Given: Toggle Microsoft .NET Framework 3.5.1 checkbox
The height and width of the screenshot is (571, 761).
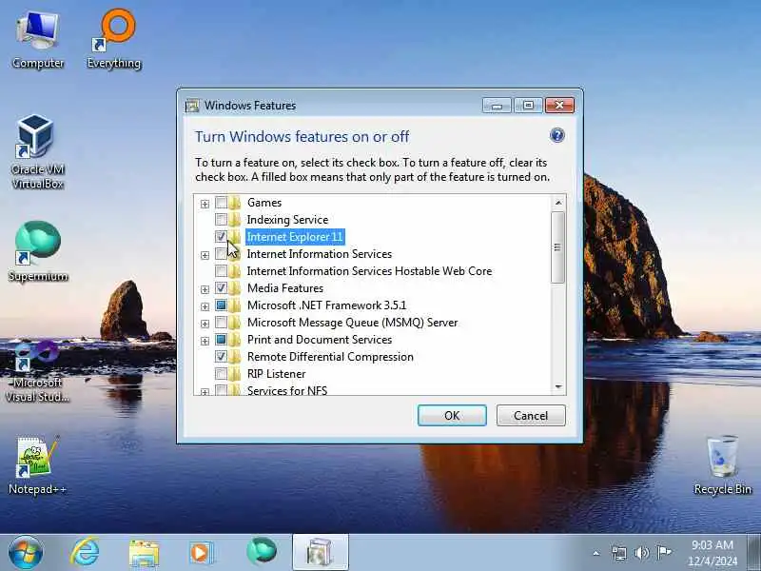Looking at the screenshot, I should tap(221, 305).
